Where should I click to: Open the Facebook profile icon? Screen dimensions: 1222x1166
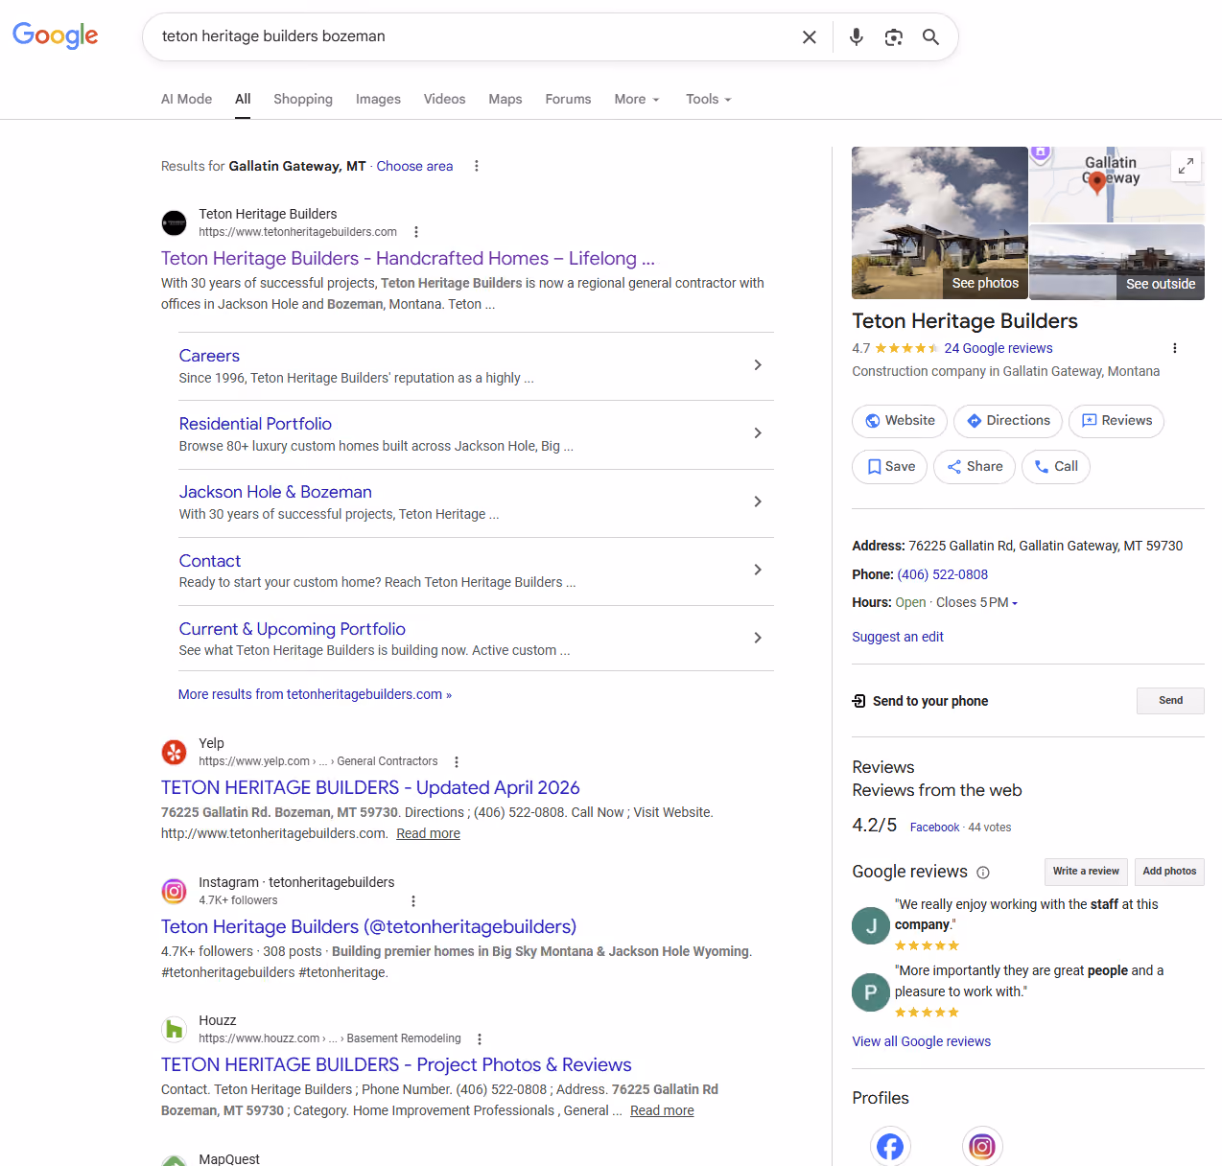[x=890, y=1146]
